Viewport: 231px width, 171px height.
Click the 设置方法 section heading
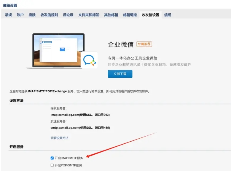pyautogui.click(x=16, y=101)
